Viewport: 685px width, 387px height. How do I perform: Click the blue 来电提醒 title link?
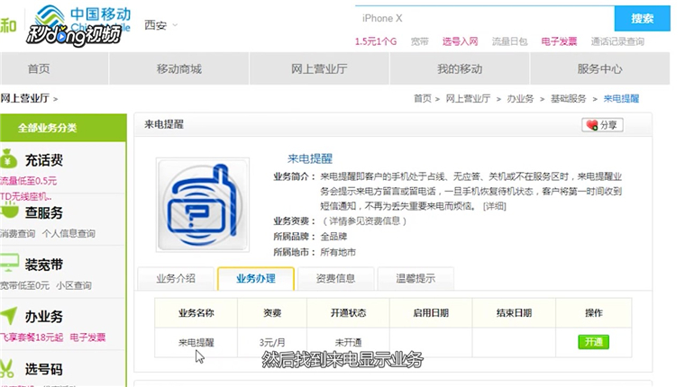point(310,158)
